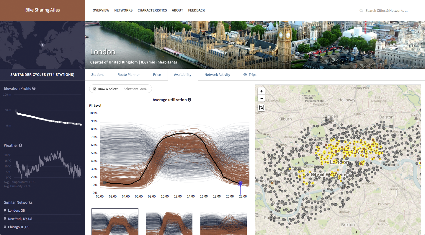Click the location dot on world map

[42, 45]
